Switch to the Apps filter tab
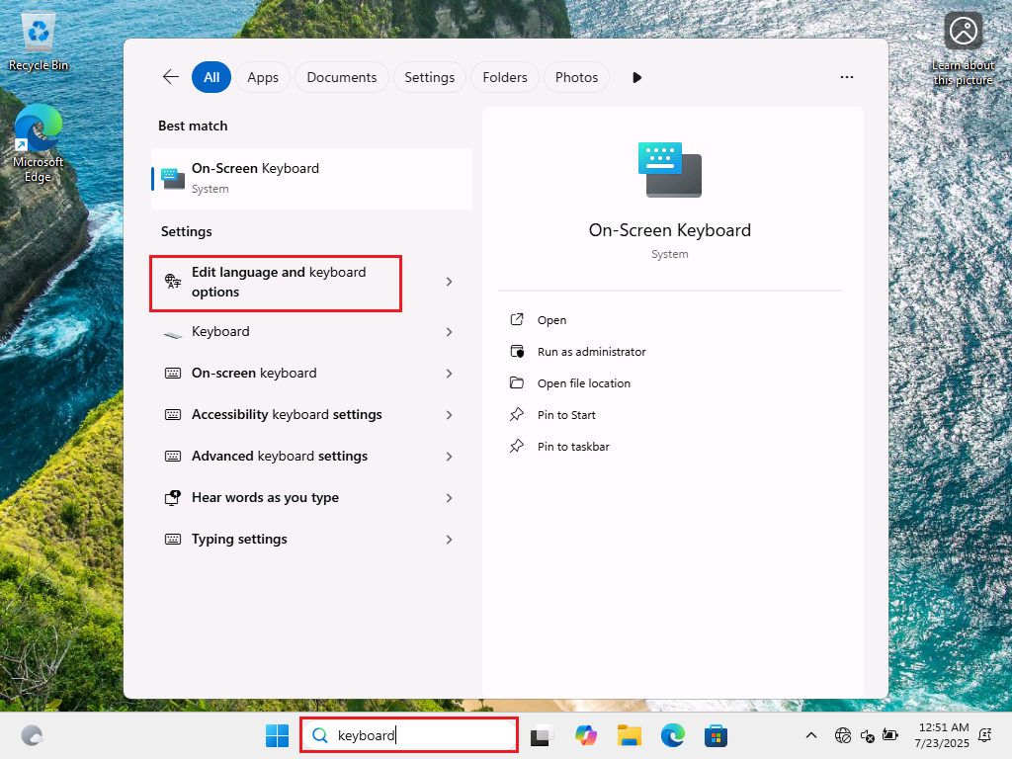This screenshot has height=759, width=1012. pyautogui.click(x=263, y=77)
